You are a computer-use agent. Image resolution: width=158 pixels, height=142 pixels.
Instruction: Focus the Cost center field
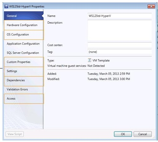click(x=120, y=45)
